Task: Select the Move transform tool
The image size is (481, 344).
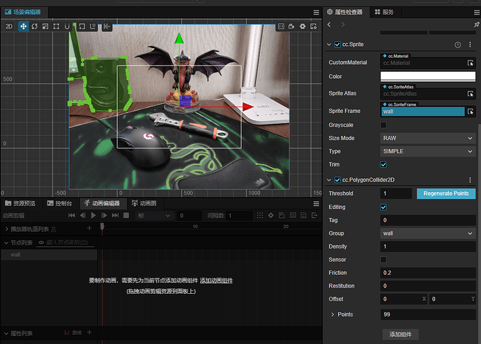Action: click(23, 26)
